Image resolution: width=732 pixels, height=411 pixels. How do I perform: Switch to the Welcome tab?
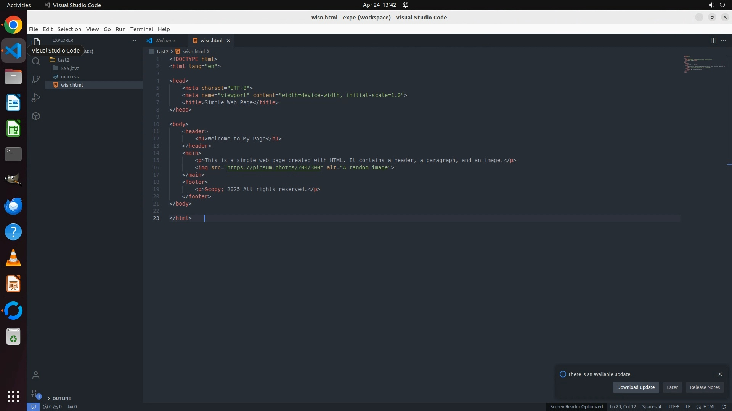tap(165, 41)
